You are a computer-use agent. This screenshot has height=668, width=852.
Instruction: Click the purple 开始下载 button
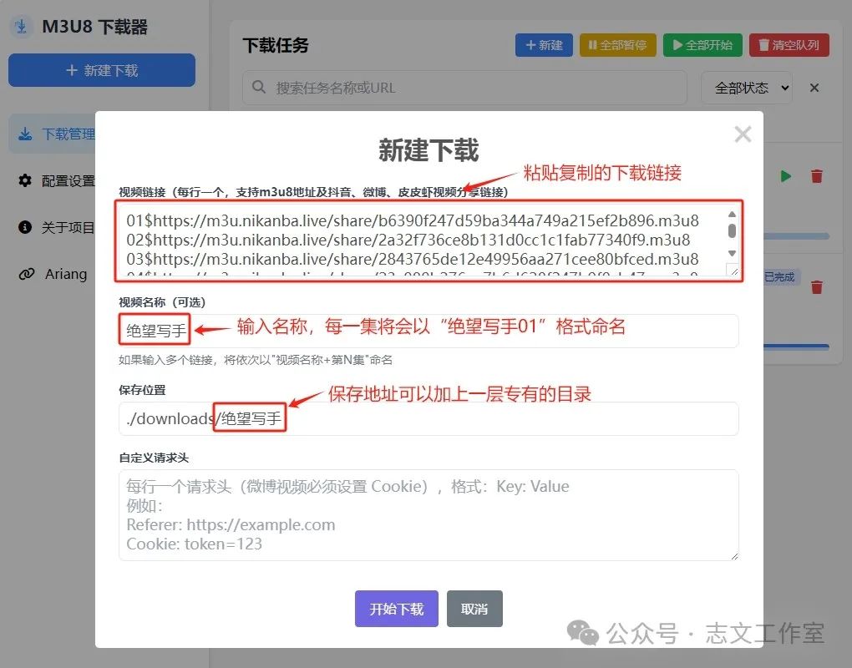pyautogui.click(x=397, y=609)
